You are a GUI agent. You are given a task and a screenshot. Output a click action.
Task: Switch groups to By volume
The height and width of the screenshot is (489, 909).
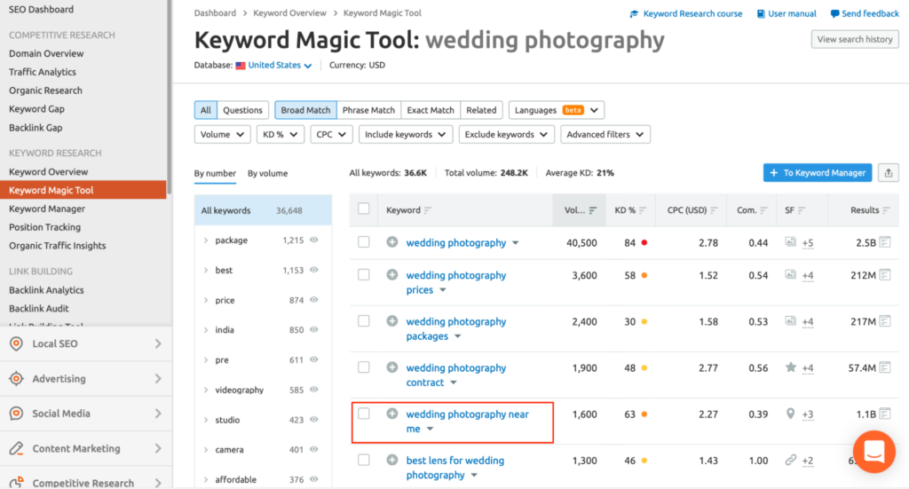[267, 173]
